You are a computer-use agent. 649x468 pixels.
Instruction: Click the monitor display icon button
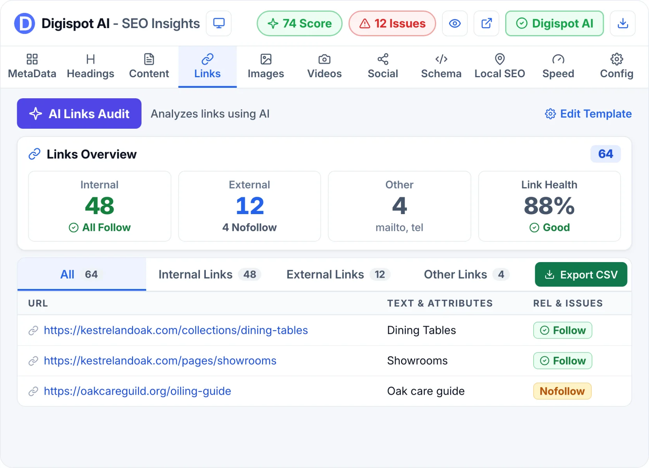[219, 23]
